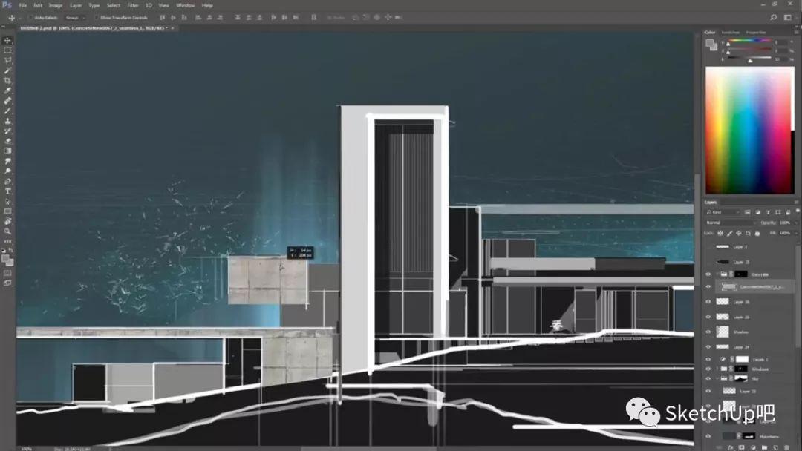Hide the Sky group layer
Screen dimensions: 802x451
(708, 378)
